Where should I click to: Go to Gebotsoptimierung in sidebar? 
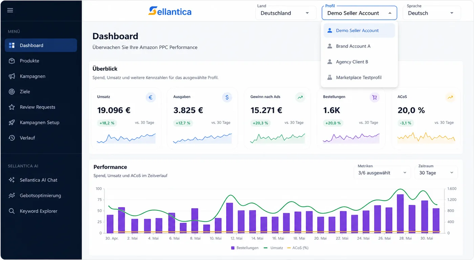(41, 196)
